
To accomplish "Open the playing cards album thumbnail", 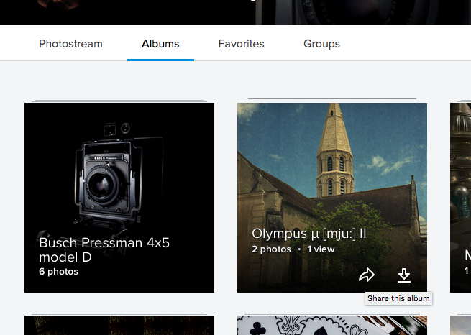I will pyautogui.click(x=332, y=325).
